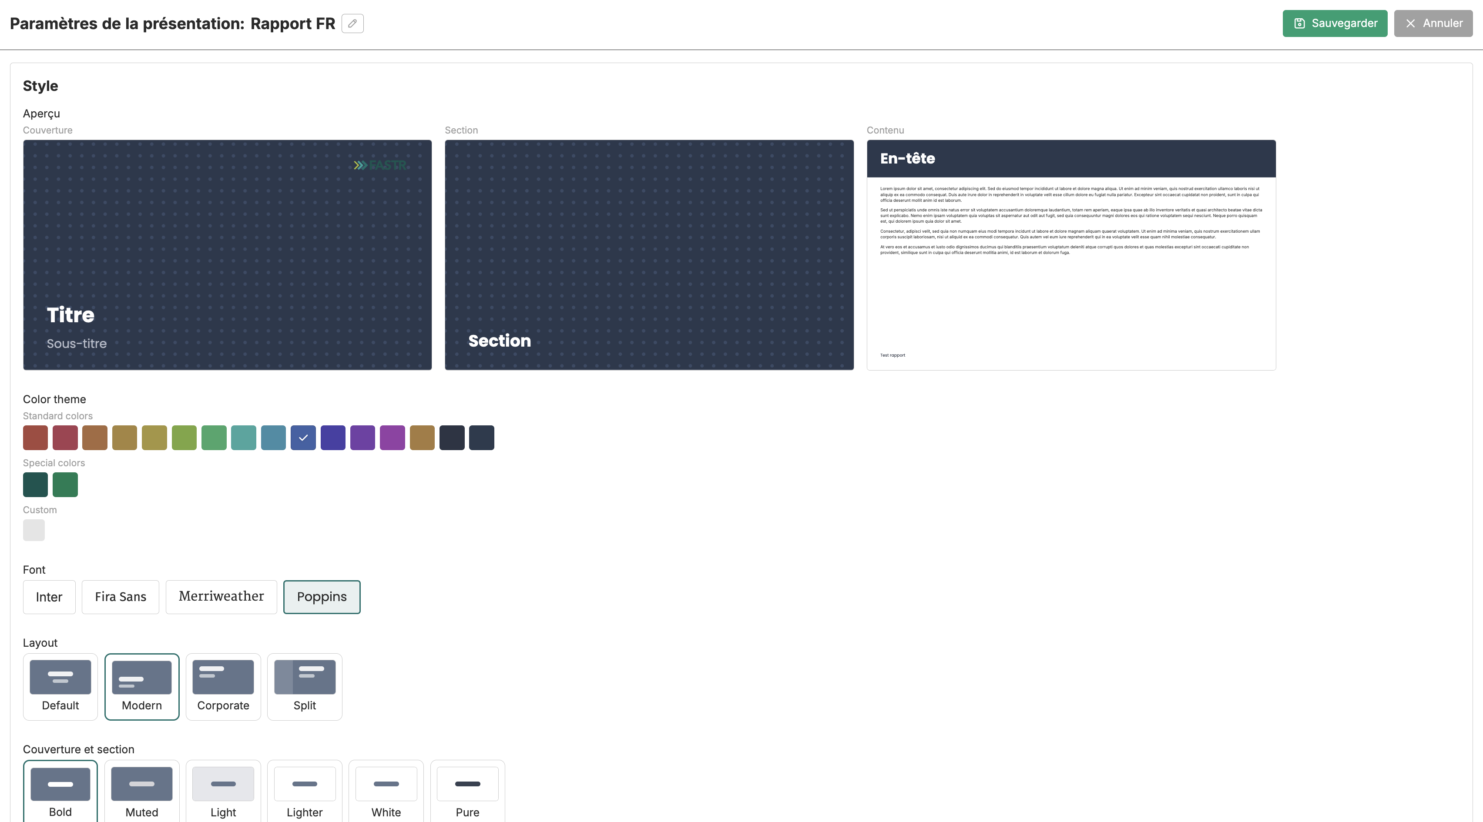Image resolution: width=1483 pixels, height=822 pixels.
Task: Select the Muted cover style
Action: (x=141, y=792)
